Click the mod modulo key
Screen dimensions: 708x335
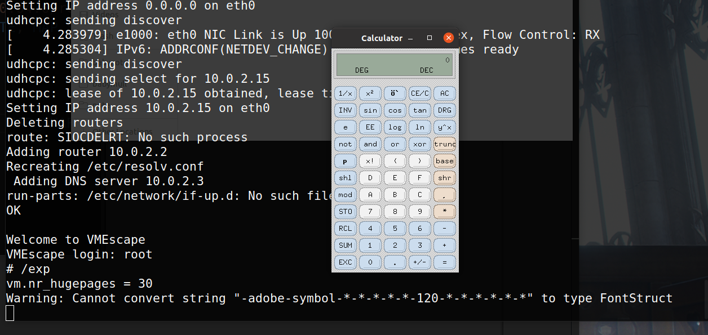pos(346,195)
